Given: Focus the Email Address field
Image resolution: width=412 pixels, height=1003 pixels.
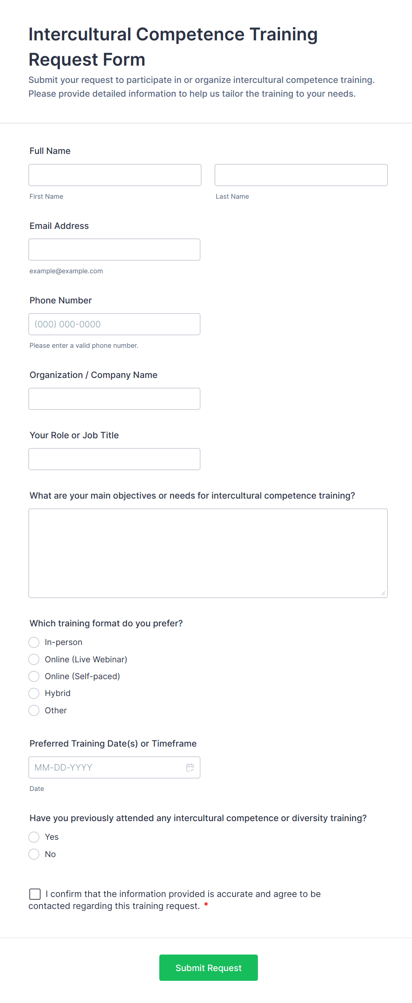Looking at the screenshot, I should click(x=114, y=249).
